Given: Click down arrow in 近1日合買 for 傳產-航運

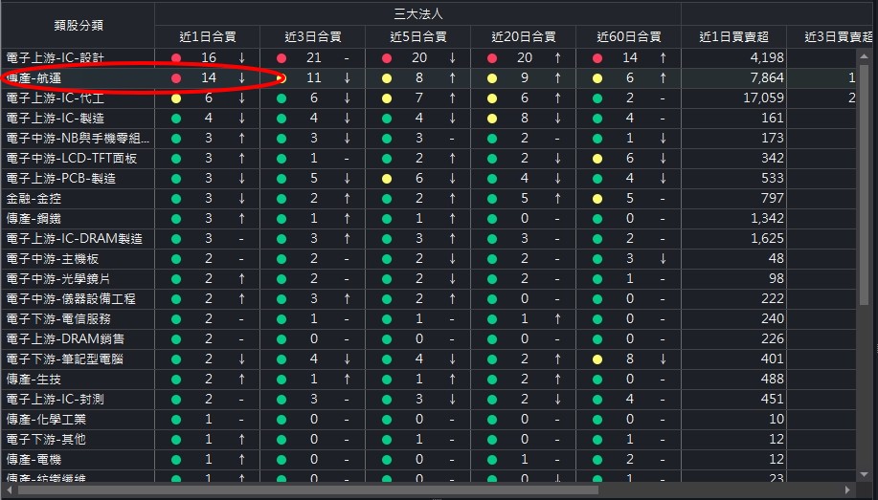Looking at the screenshot, I should pos(241,78).
